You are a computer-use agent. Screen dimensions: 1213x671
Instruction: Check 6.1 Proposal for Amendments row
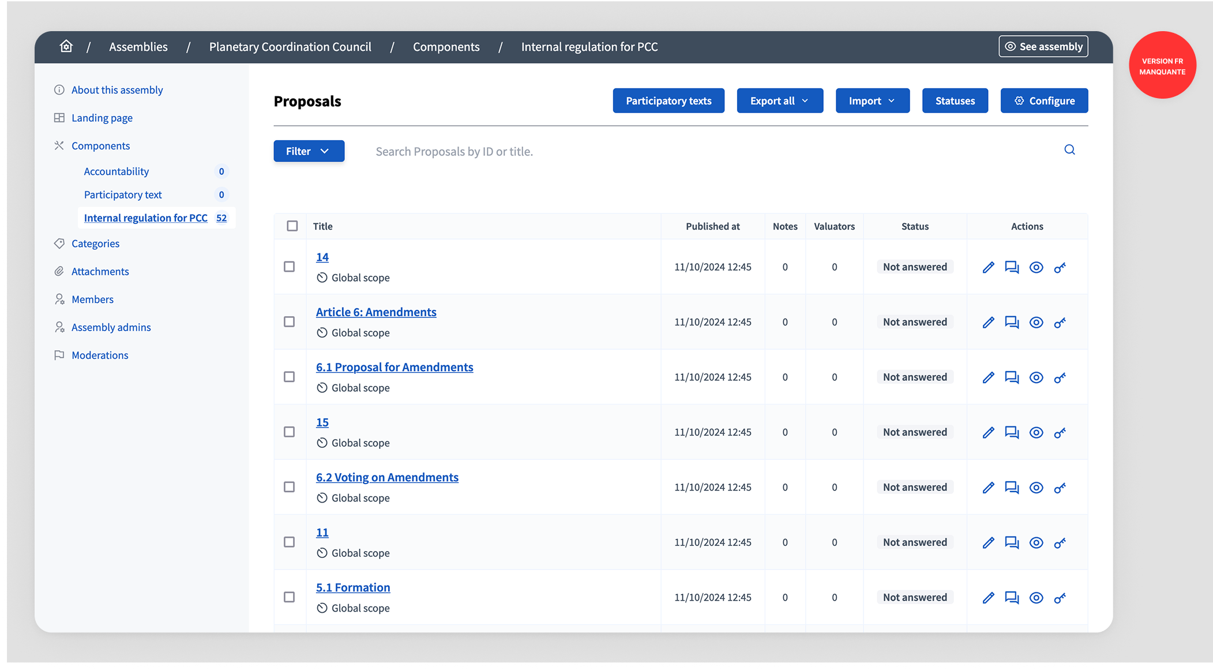(290, 377)
